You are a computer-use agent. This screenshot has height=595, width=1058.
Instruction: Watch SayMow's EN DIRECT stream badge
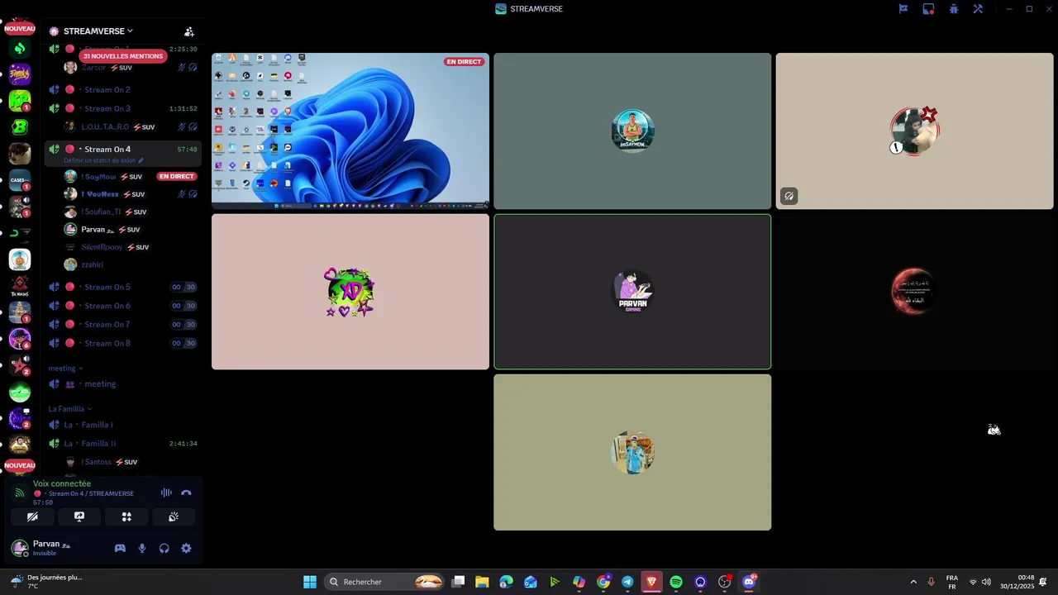176,176
